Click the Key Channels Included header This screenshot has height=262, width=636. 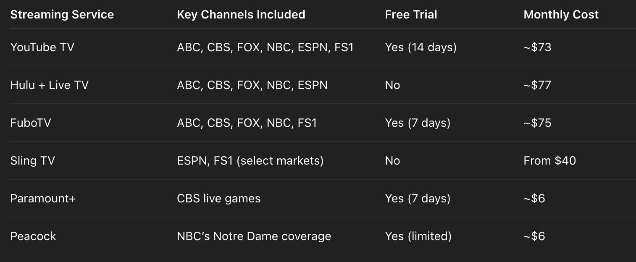(x=241, y=15)
